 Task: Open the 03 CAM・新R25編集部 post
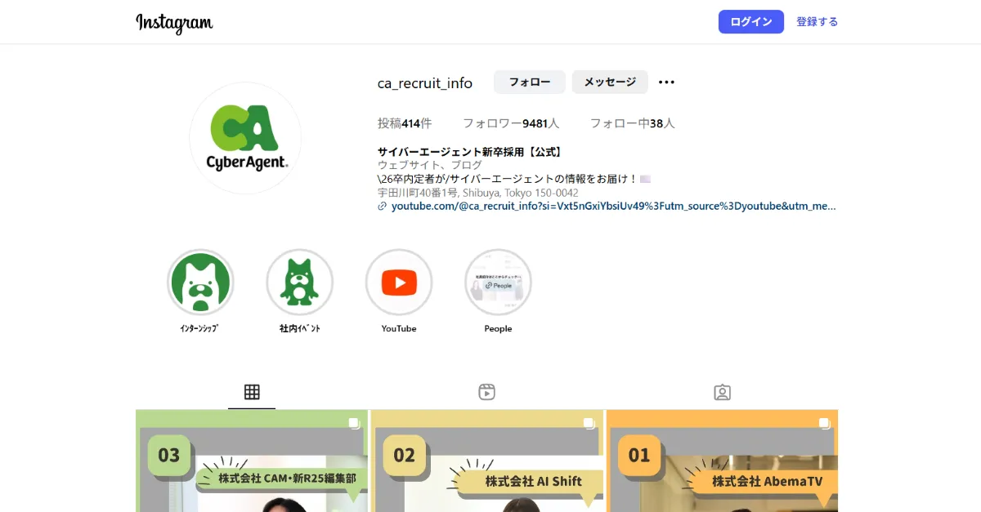coord(252,461)
